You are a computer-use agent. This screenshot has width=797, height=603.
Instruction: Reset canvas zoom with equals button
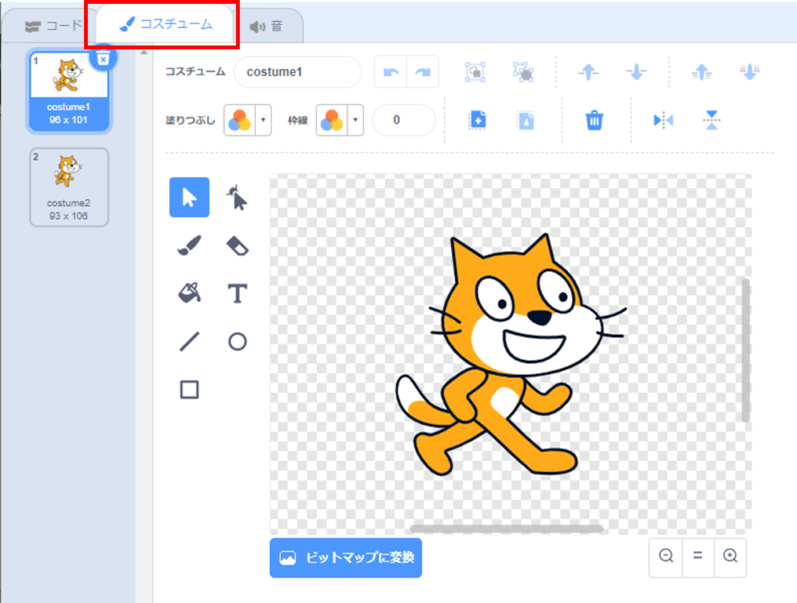pyautogui.click(x=698, y=556)
